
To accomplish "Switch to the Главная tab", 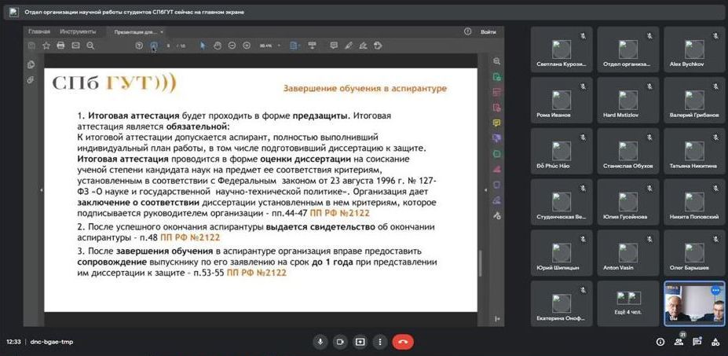I will [x=39, y=31].
